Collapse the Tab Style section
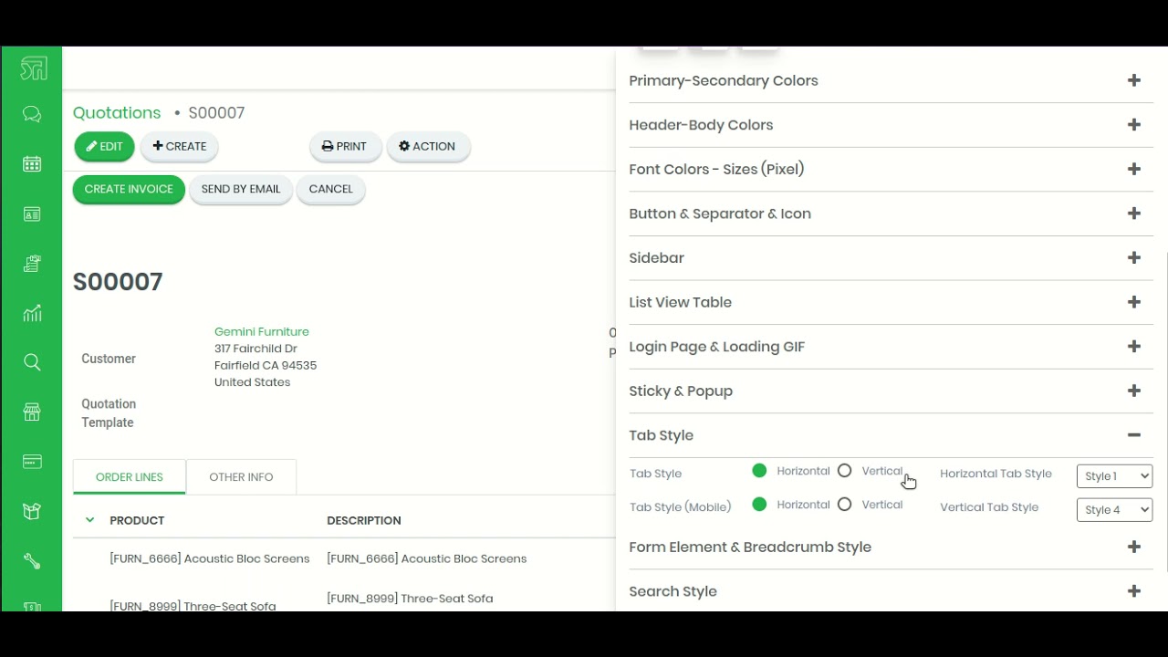The width and height of the screenshot is (1168, 657). point(891,435)
